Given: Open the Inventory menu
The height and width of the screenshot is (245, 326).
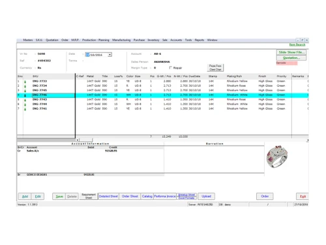Looking at the screenshot, I should click(153, 40).
